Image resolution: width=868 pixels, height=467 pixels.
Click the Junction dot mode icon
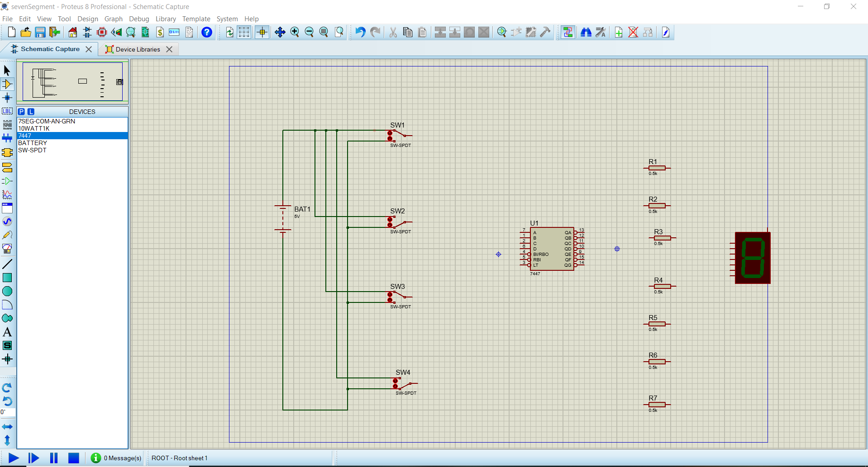point(7,98)
